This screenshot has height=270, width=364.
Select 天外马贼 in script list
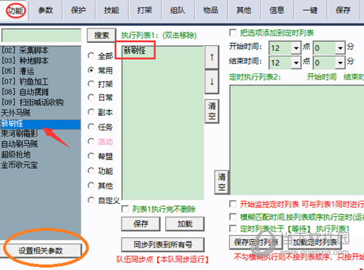coord(40,113)
